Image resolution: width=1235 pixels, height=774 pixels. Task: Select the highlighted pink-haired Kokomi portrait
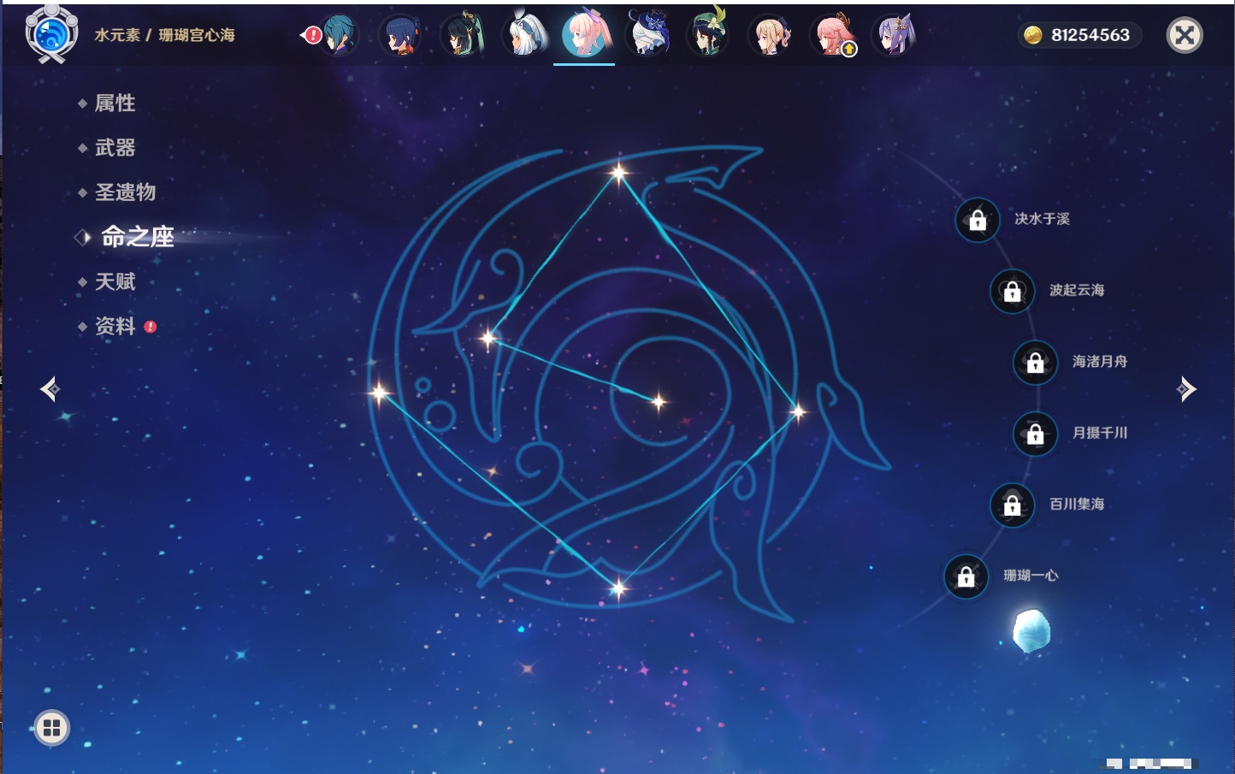[586, 33]
